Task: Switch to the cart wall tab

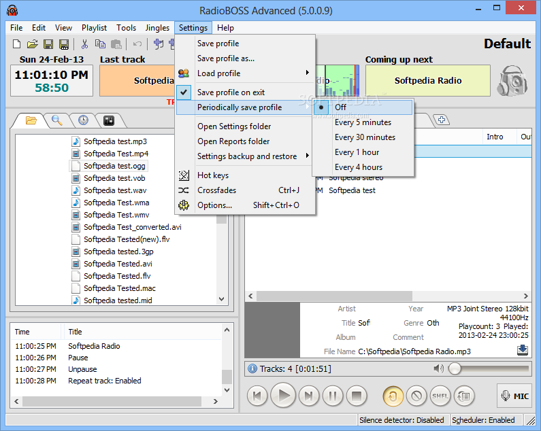Action: (x=109, y=120)
